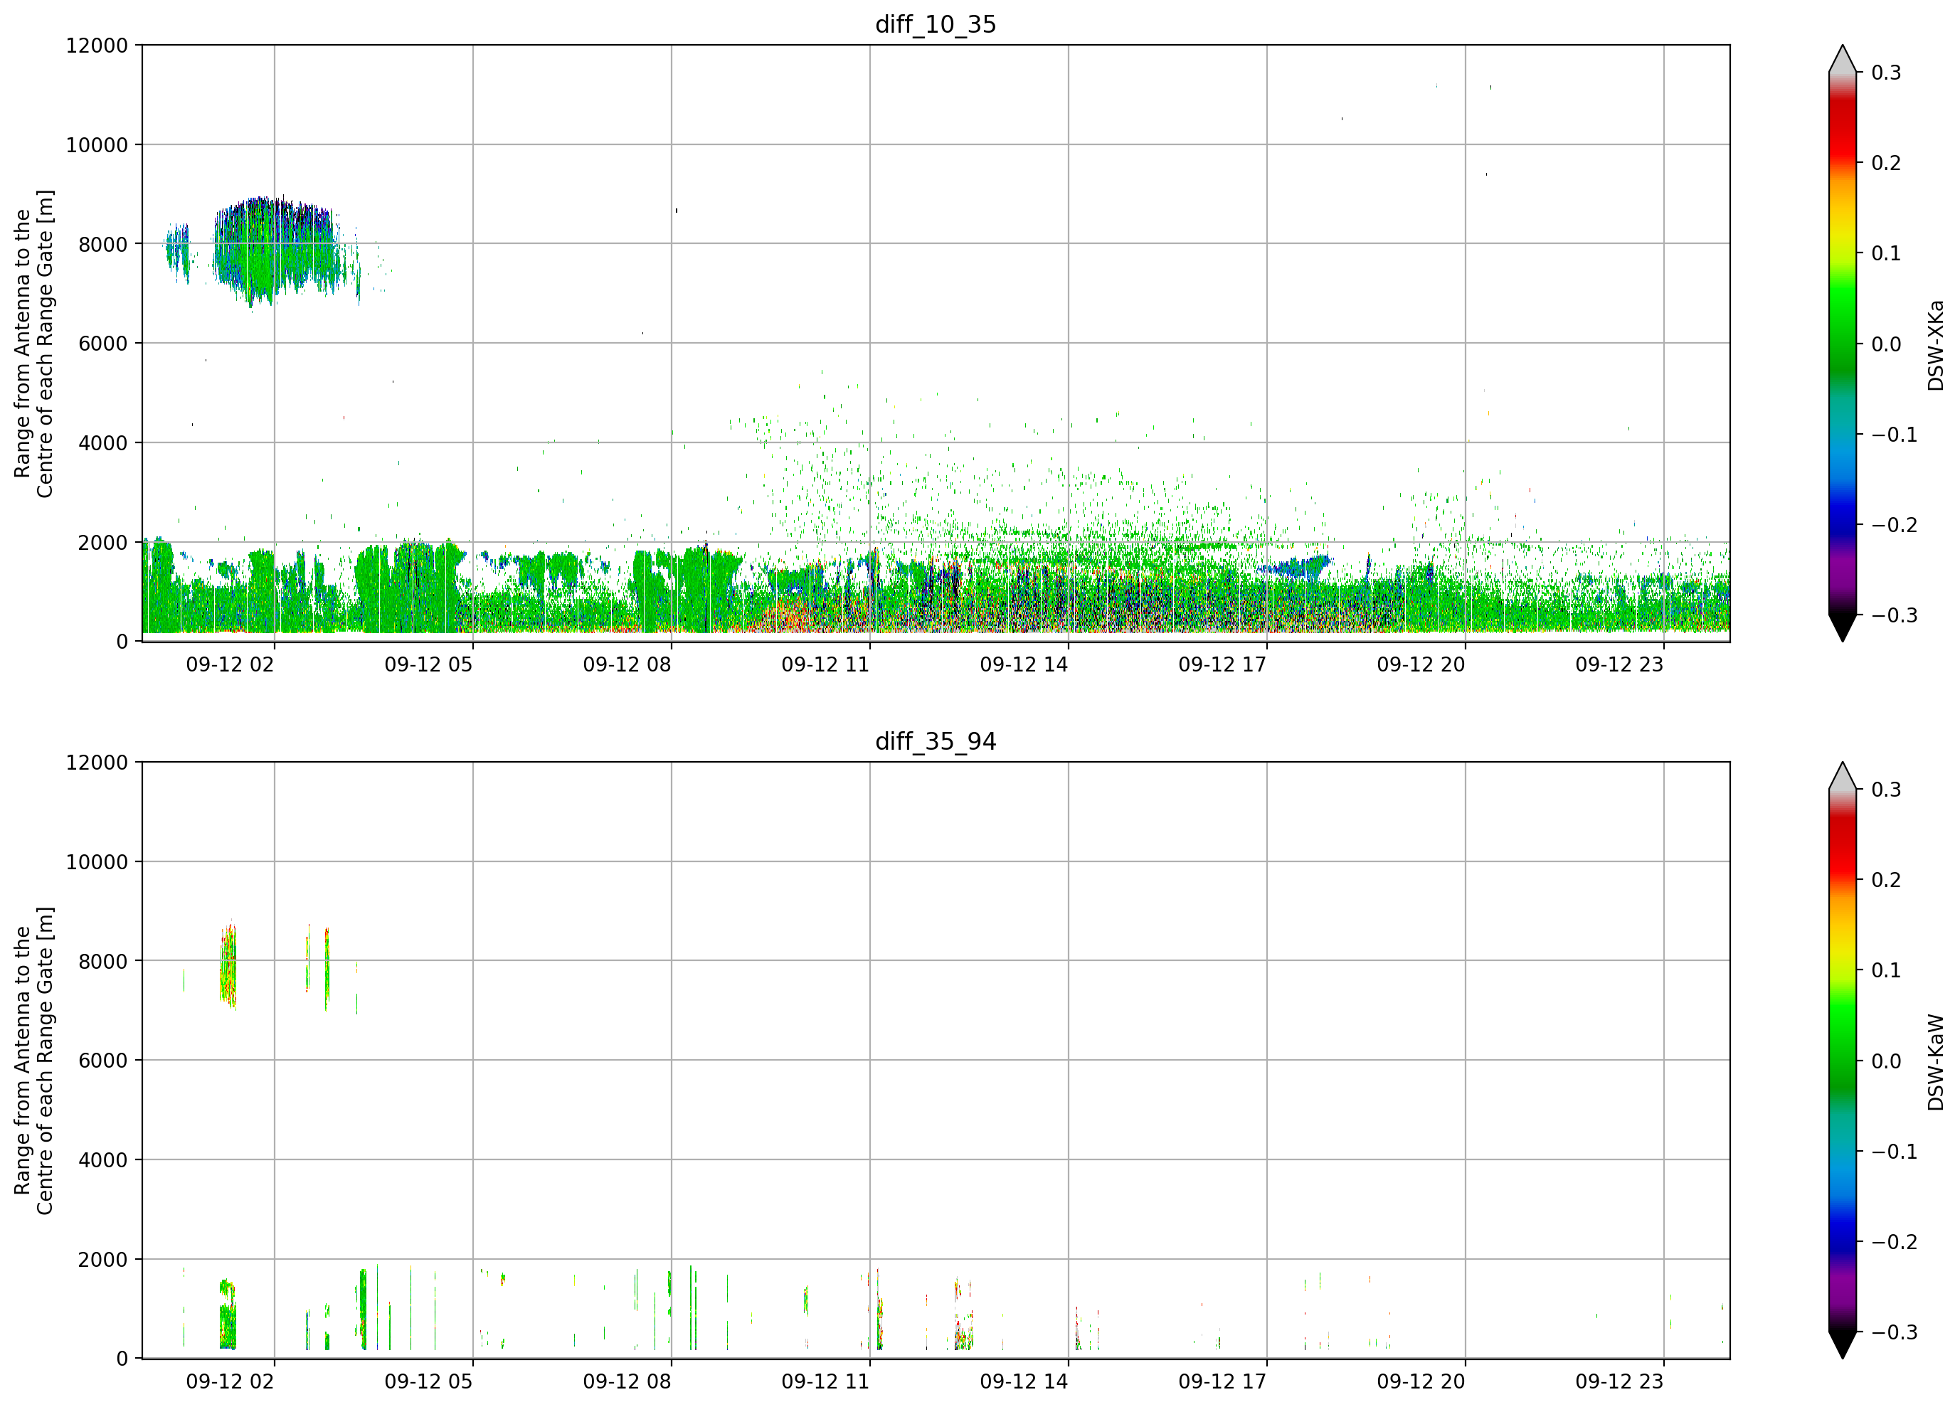Click the gray upper arrow of DSW-KaW colorbar
This screenshot has height=1407, width=1960.
pos(1843,775)
